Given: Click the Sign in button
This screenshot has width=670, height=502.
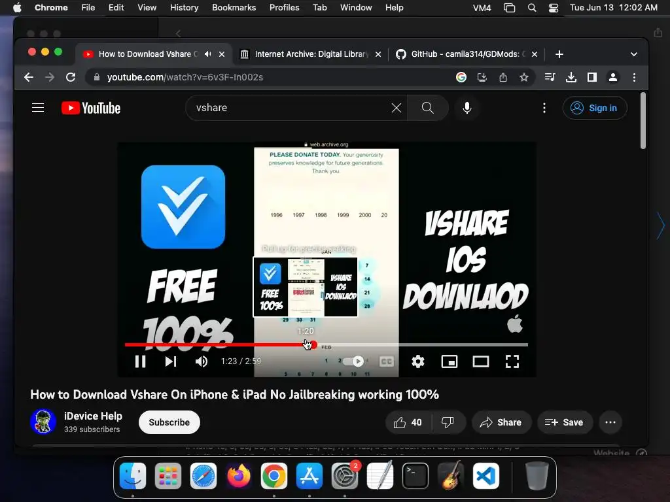Looking at the screenshot, I should coord(595,108).
